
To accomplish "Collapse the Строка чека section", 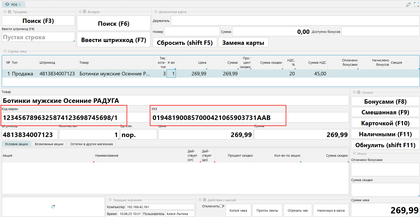I will coord(5,51).
